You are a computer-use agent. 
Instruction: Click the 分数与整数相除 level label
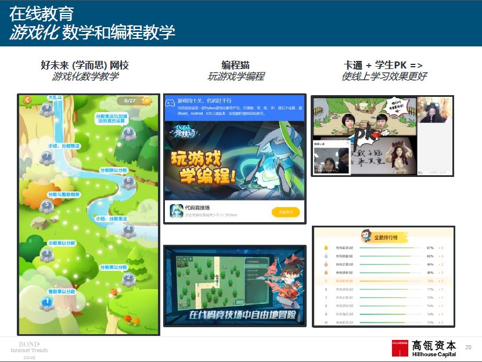(x=64, y=194)
